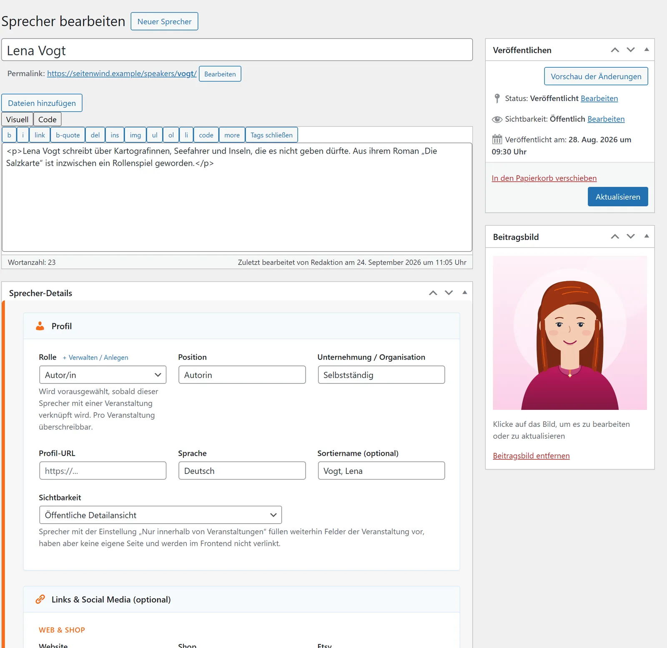Insert ins tag
The image size is (667, 648).
coord(115,135)
